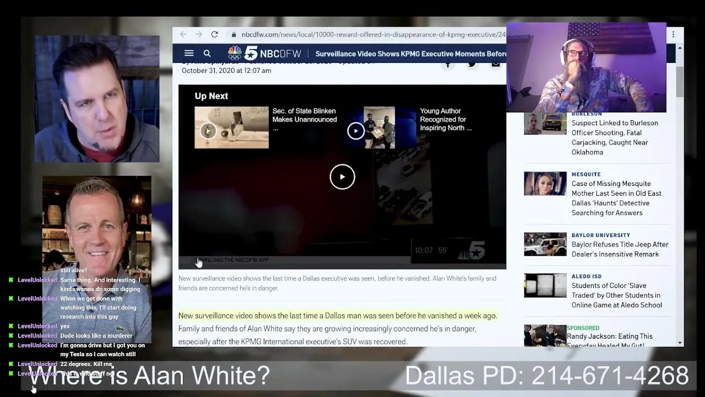
Task: Click the NBC 5 DFW logo
Action: (x=264, y=53)
